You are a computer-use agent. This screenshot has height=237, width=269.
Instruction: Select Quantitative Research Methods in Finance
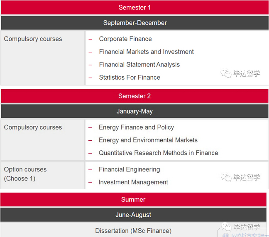point(158,153)
